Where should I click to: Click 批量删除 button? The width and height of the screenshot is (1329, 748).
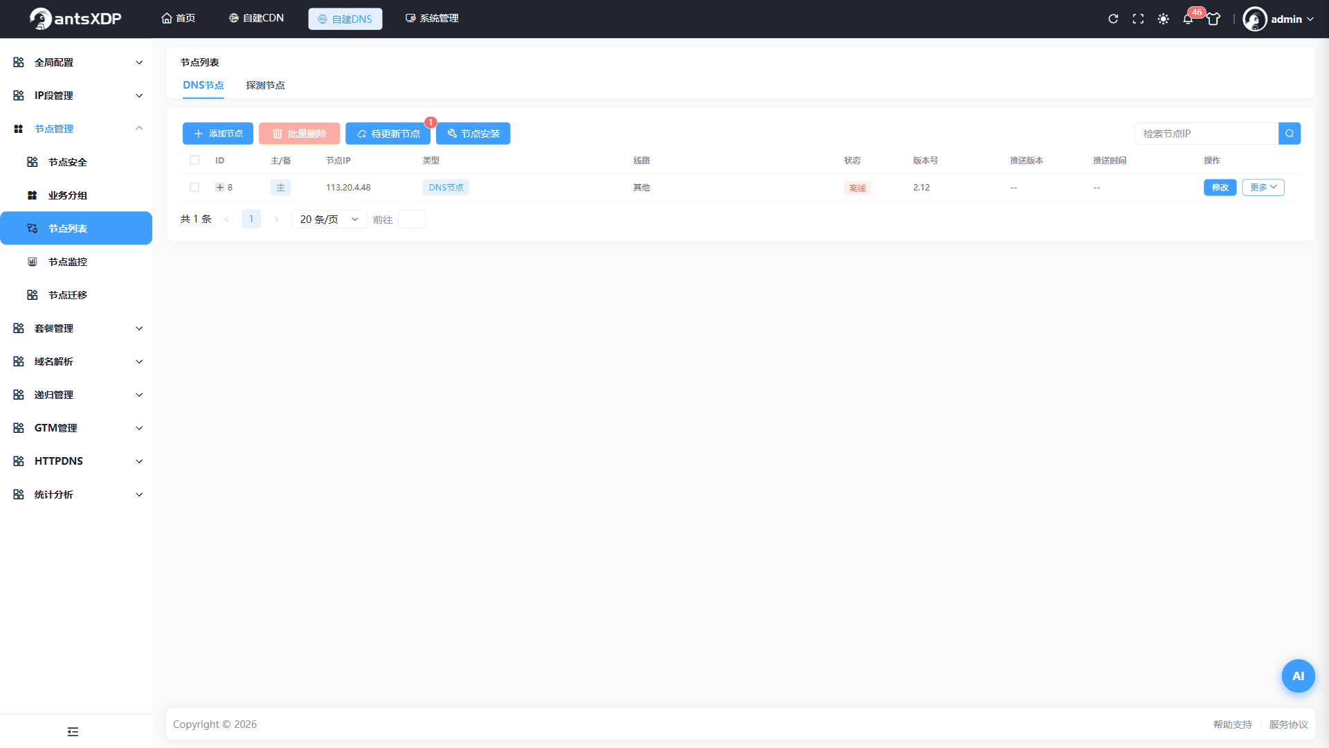299,134
